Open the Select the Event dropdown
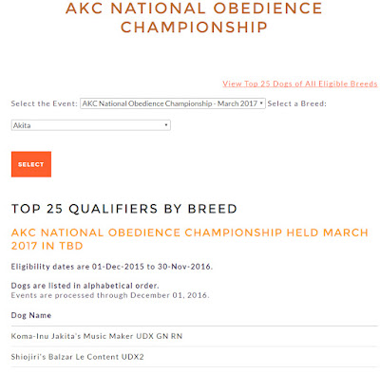This screenshot has width=380, height=373. point(173,103)
